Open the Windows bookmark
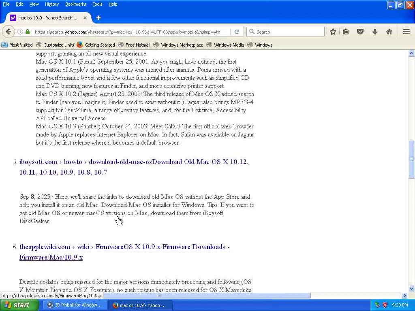 click(260, 45)
